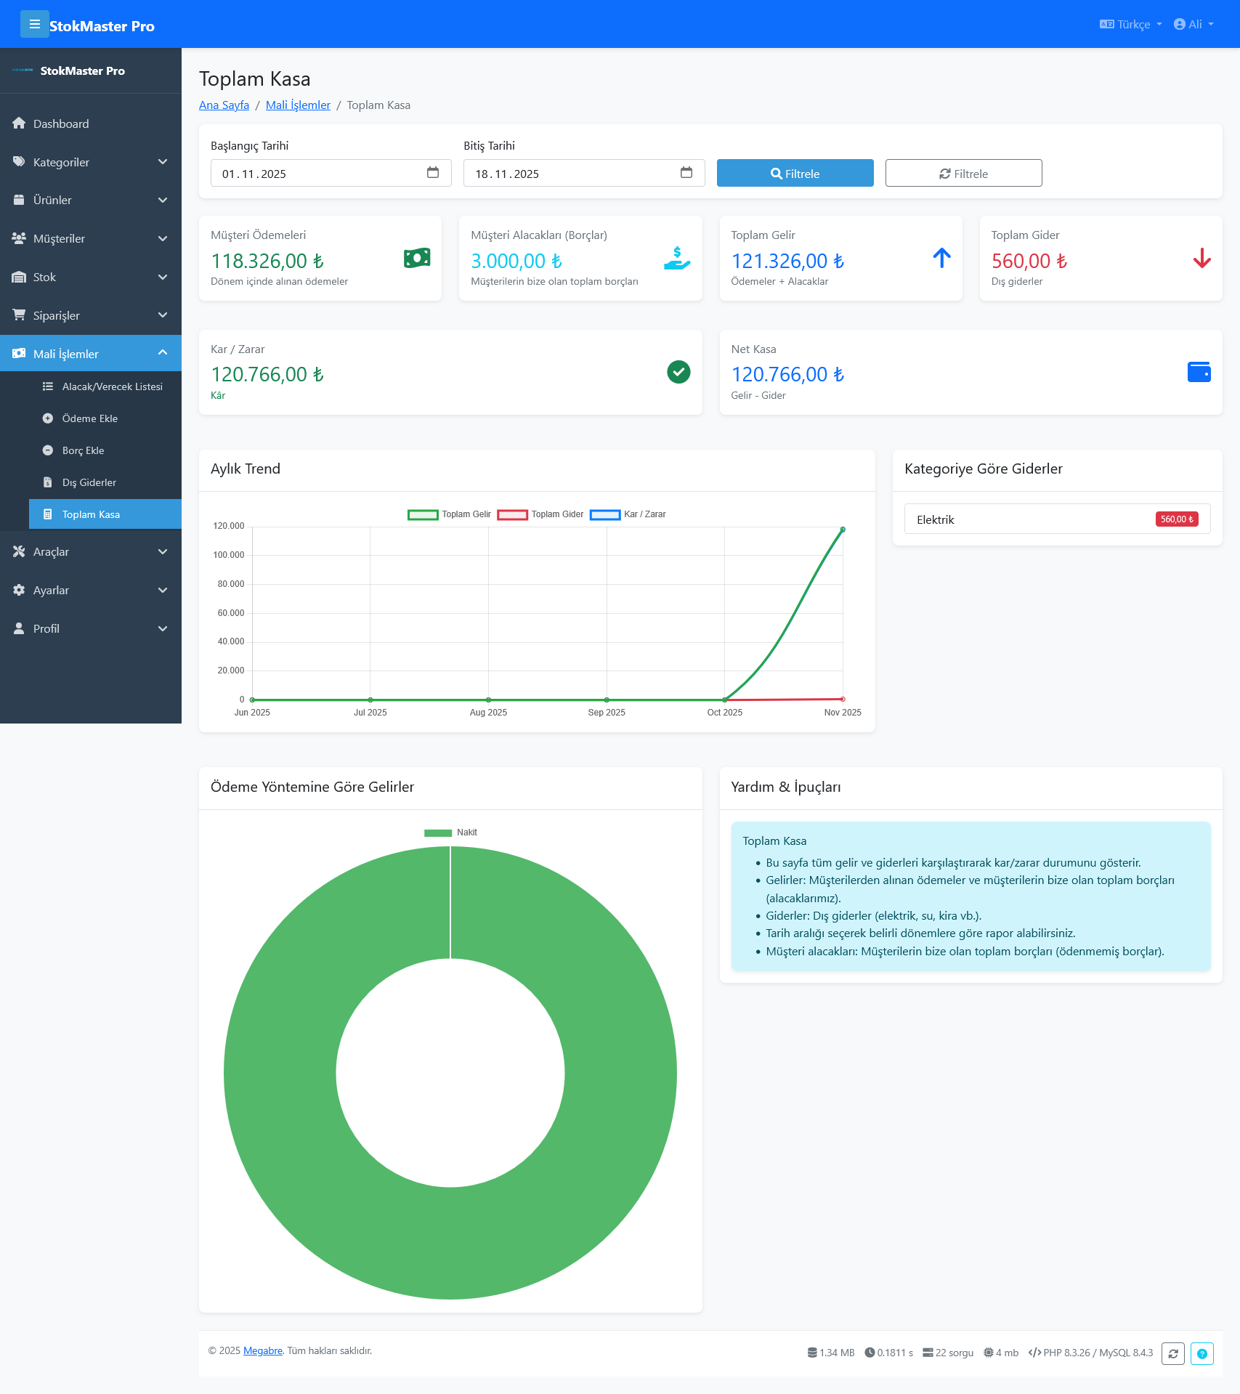Expand the Kategoriler sidebar section
This screenshot has height=1394, width=1240.
(x=91, y=162)
